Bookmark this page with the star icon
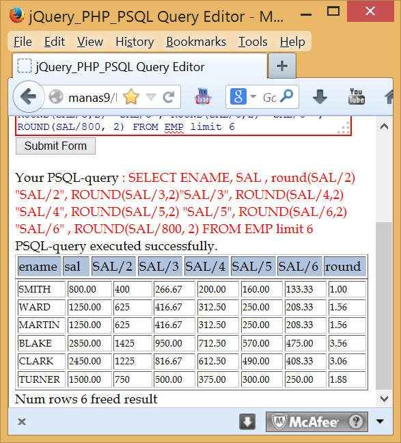The height and width of the screenshot is (443, 401). tap(131, 97)
